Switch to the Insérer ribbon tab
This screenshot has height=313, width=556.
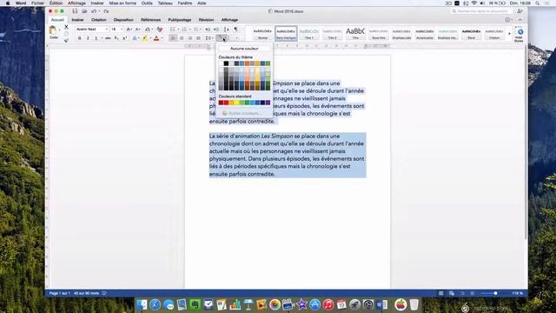(x=77, y=20)
